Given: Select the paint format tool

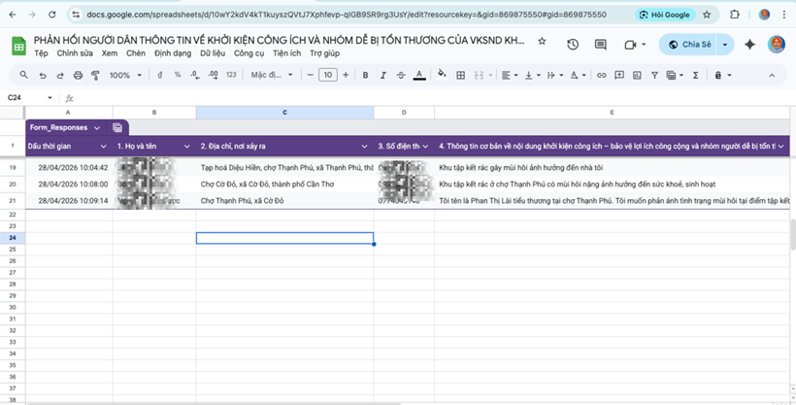Looking at the screenshot, I should 95,75.
